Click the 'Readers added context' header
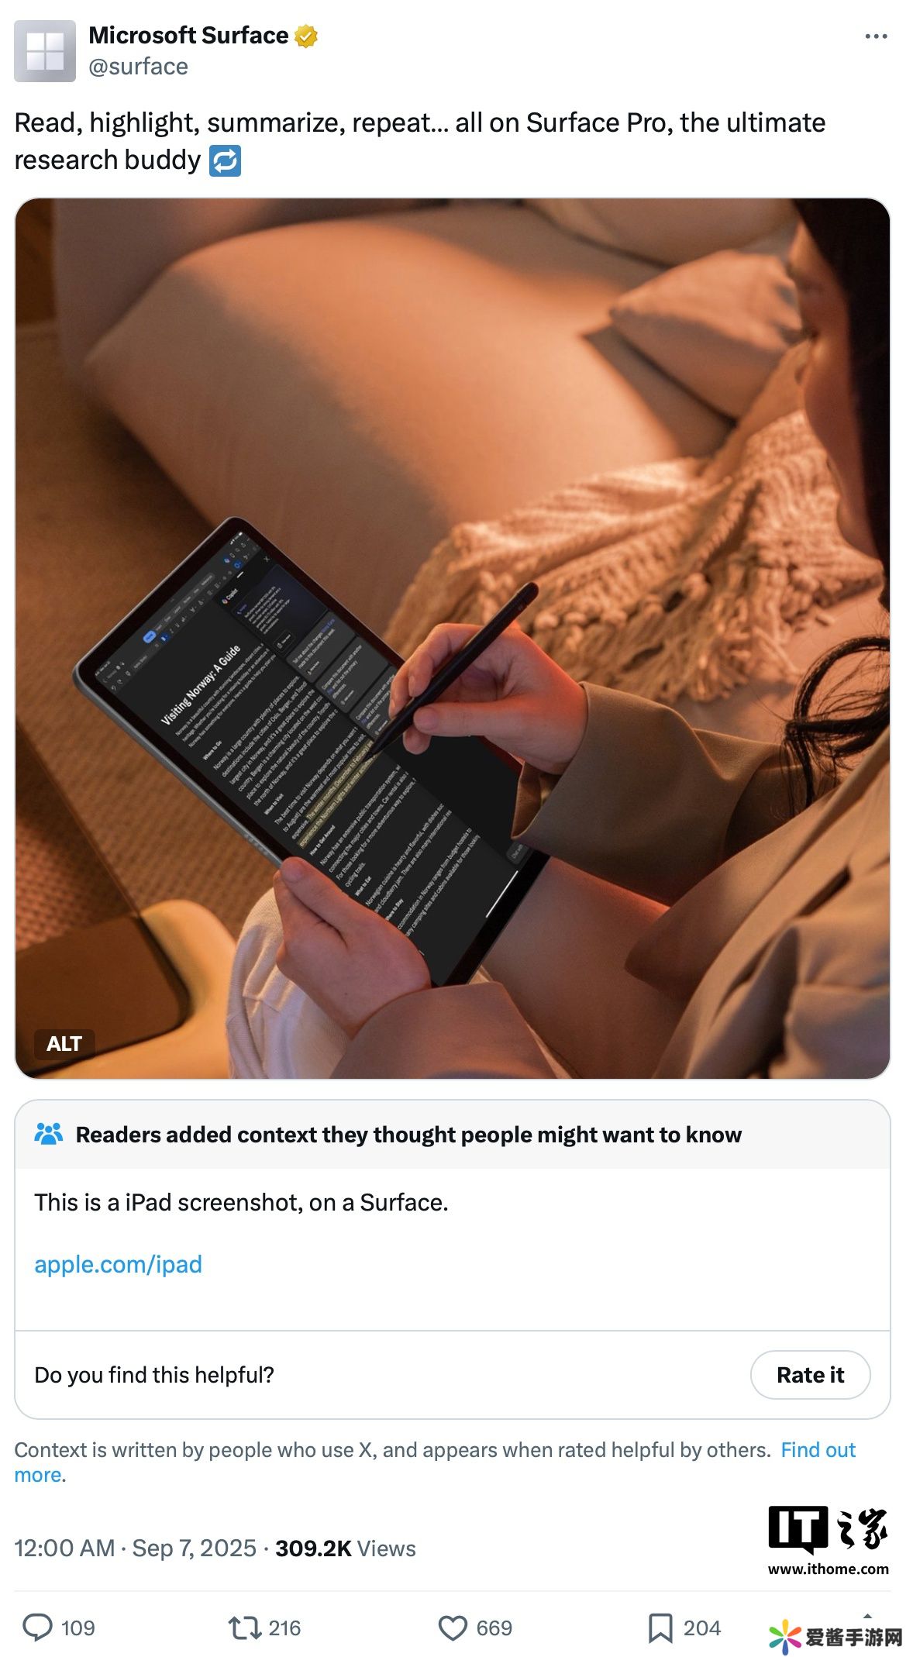The image size is (913, 1657). [408, 1135]
